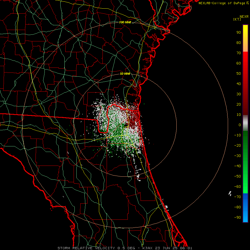The image size is (250, 250).
Task: Click the KJAX radar site identifier
Action: point(147,248)
